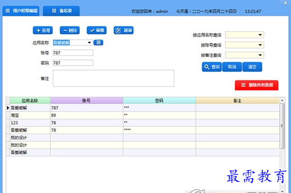The image size is (291, 193).
Task: Click the 取消 cancel button
Action: [232, 67]
